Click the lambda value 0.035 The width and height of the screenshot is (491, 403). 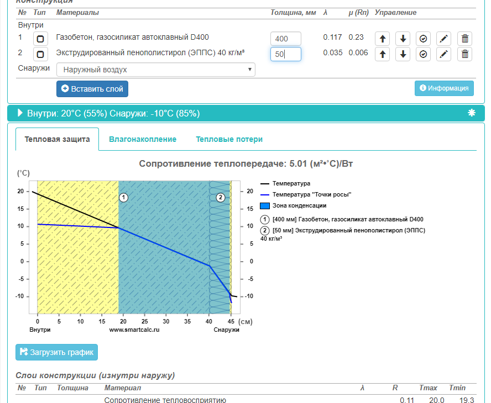pos(332,52)
